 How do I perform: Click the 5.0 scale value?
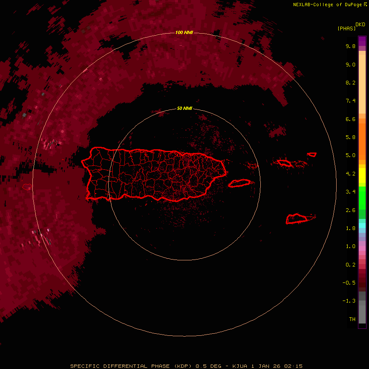click(351, 155)
